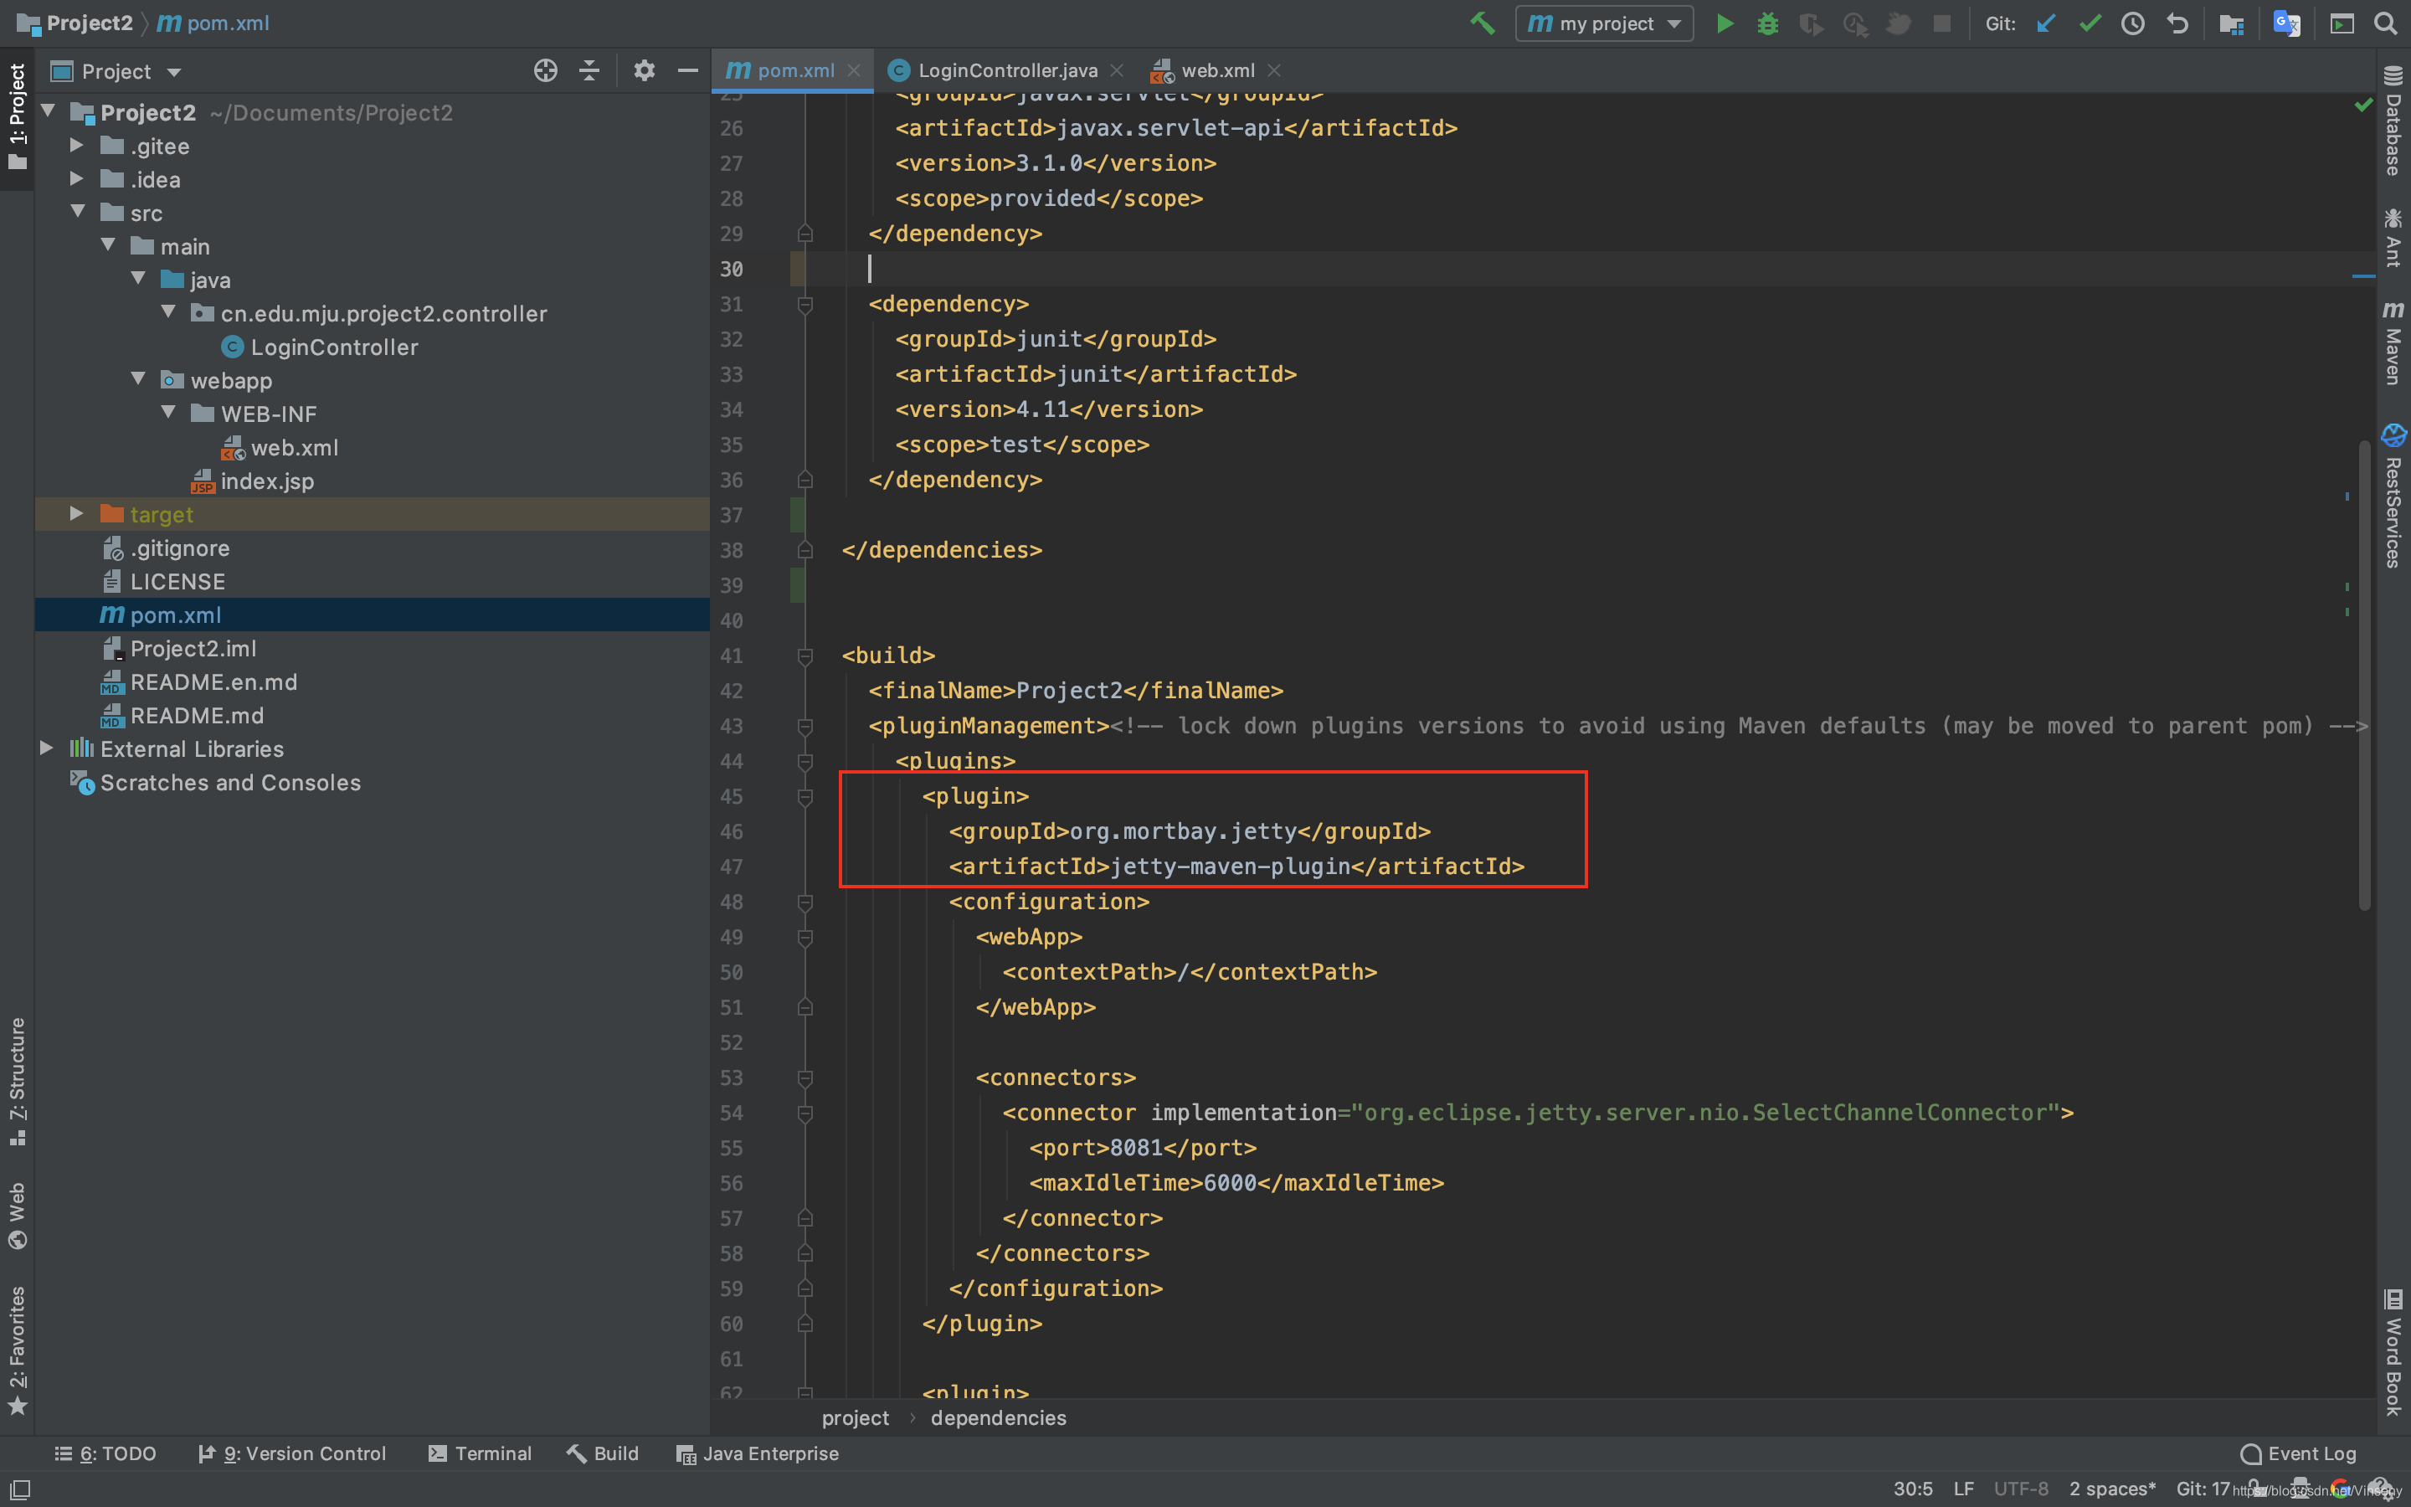This screenshot has width=2411, height=1507.
Task: Open Version Control tool window
Action: [x=292, y=1453]
